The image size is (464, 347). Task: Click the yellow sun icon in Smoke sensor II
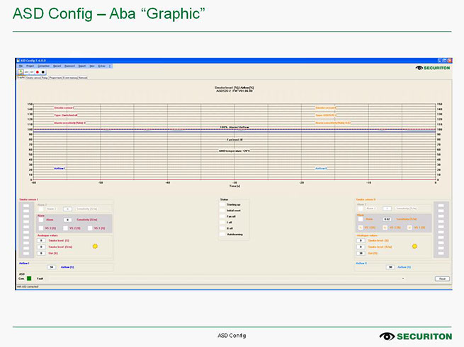pos(414,246)
